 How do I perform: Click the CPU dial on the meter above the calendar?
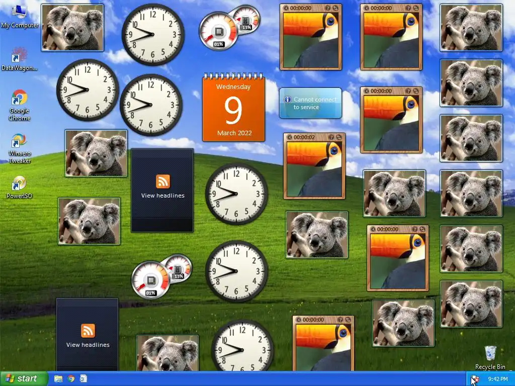[218, 32]
